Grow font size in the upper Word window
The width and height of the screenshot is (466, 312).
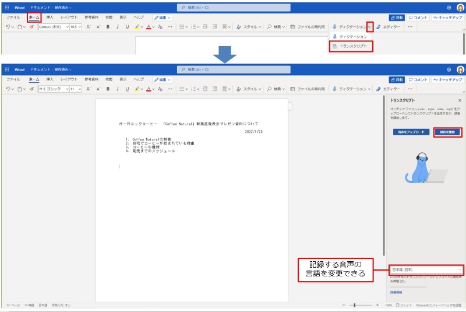point(89,27)
